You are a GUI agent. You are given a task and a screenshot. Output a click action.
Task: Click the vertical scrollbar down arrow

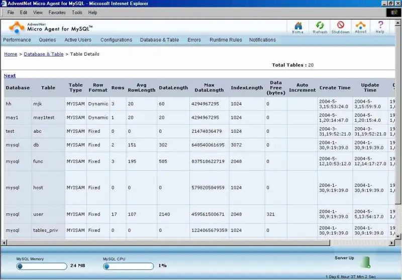tap(397, 236)
